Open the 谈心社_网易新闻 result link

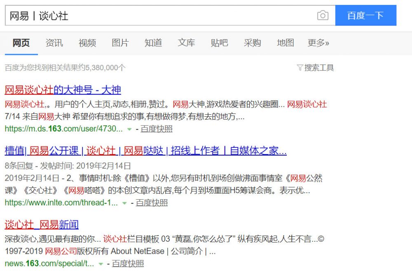point(42,224)
